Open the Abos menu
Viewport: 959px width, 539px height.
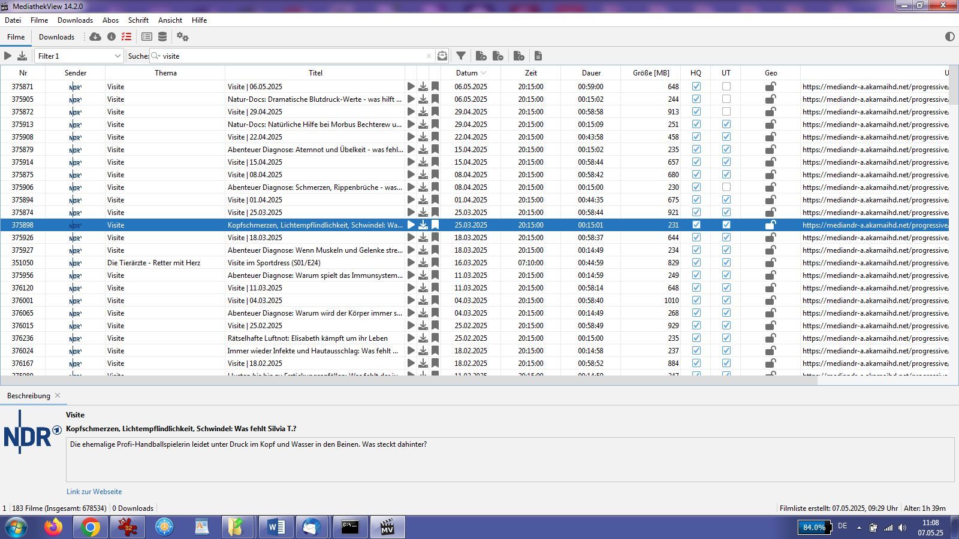point(110,20)
